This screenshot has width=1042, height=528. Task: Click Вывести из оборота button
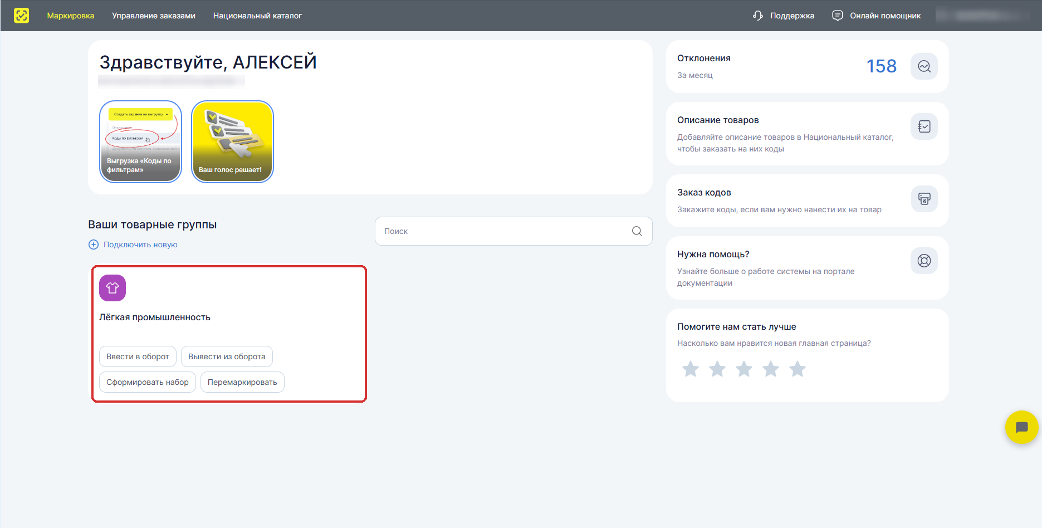[x=227, y=356]
